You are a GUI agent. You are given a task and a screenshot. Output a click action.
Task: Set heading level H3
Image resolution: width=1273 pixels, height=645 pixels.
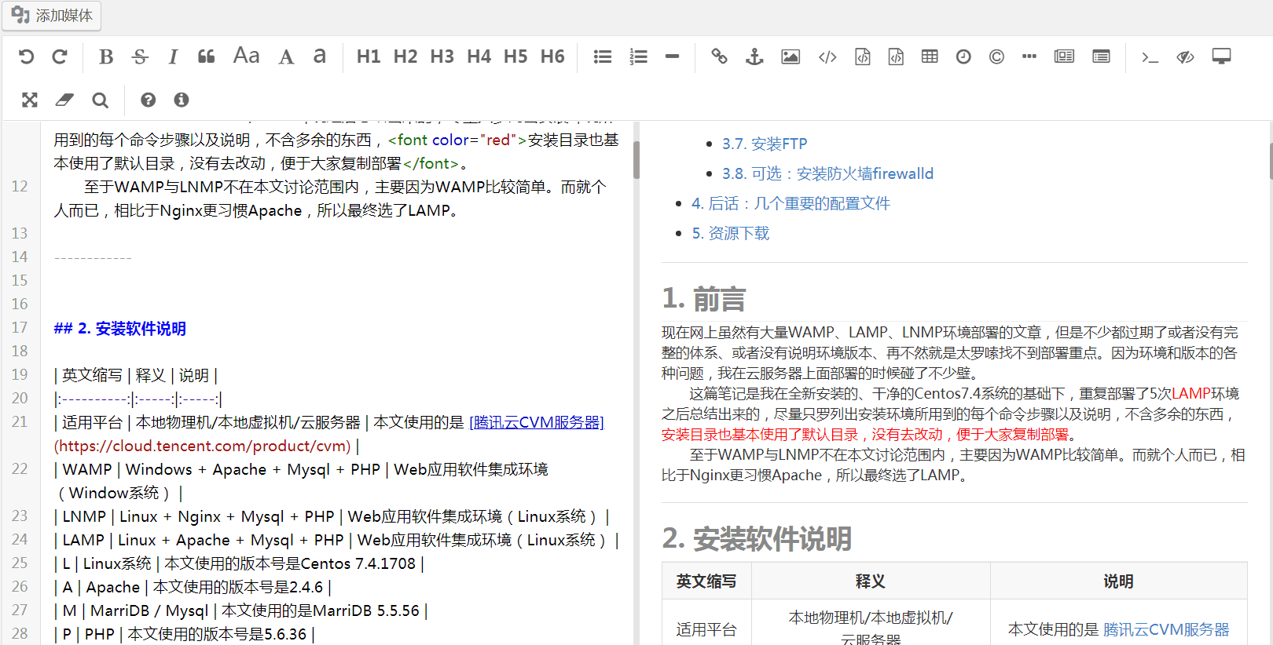coord(442,56)
